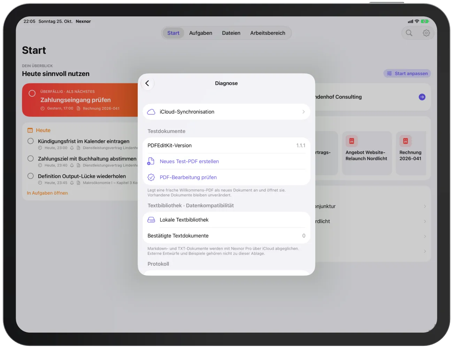The image size is (453, 348).
Task: Click the Rechnung 2026-041 PDF icon
Action: tap(405, 141)
